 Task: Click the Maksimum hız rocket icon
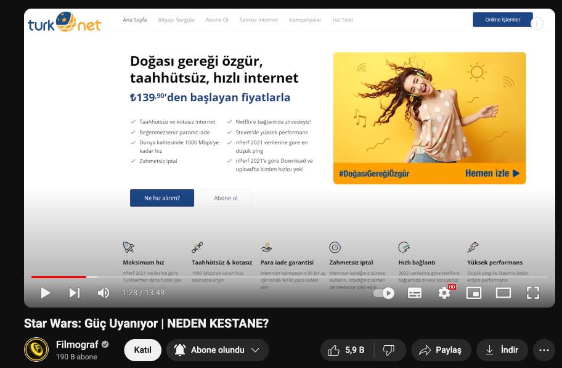(128, 247)
